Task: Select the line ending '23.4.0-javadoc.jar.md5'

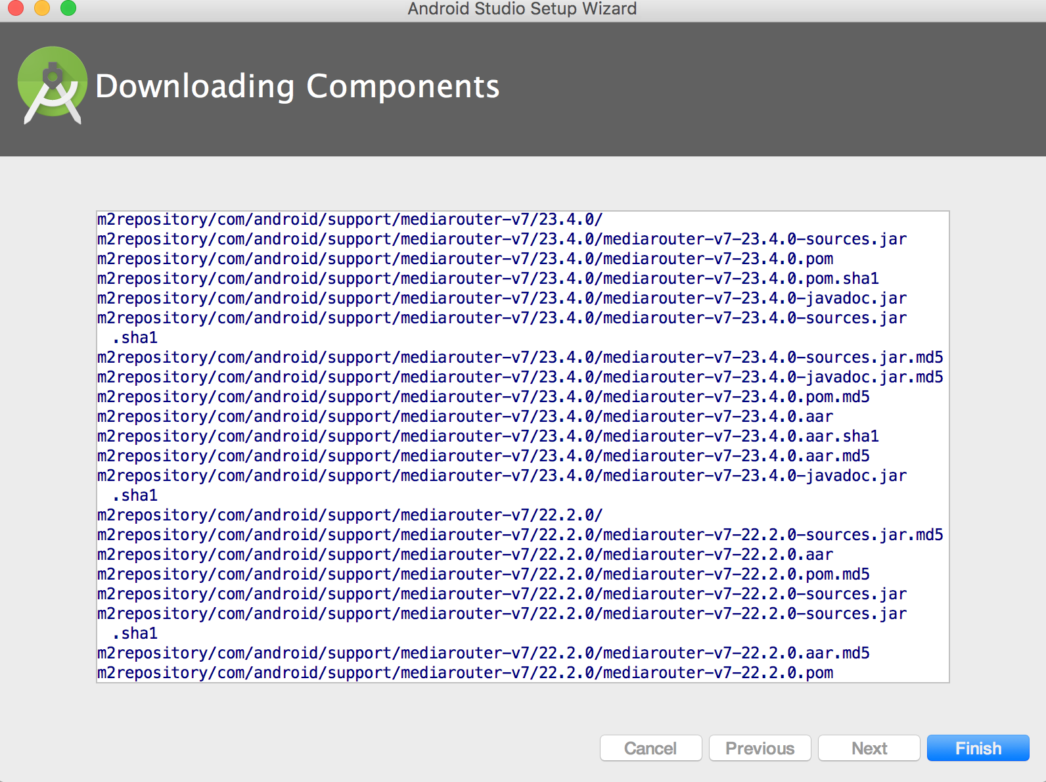Action: tap(520, 377)
